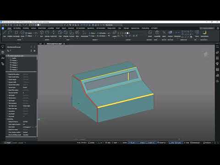Click the Views tool in the ribbon
This screenshot has height=165, width=220.
click(197, 34)
